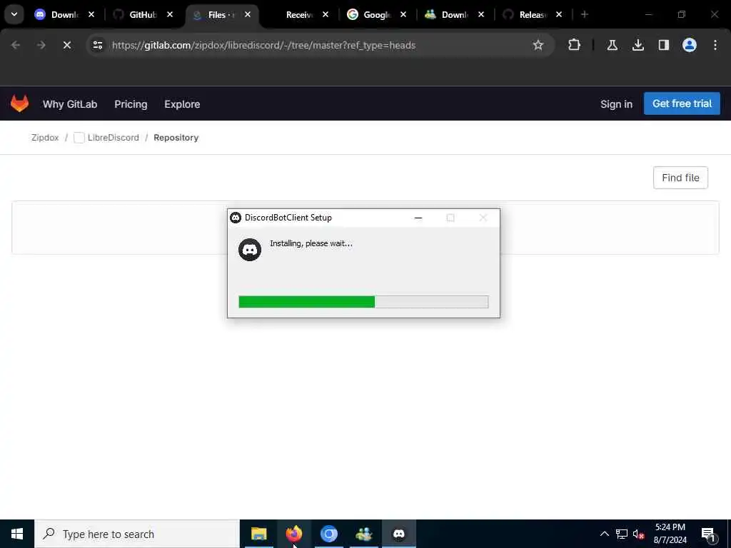Open LibreDiscord breadcrumb link
731x548 pixels.
[114, 138]
